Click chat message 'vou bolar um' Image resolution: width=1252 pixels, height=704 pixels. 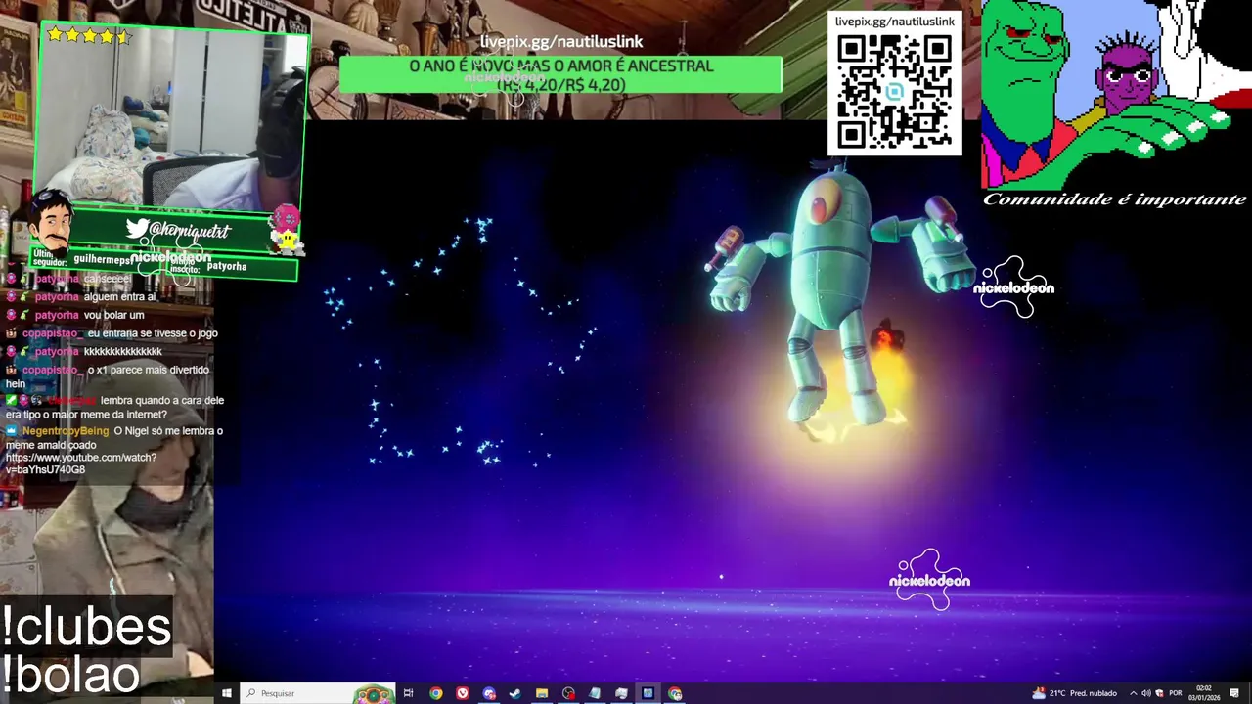[113, 316]
